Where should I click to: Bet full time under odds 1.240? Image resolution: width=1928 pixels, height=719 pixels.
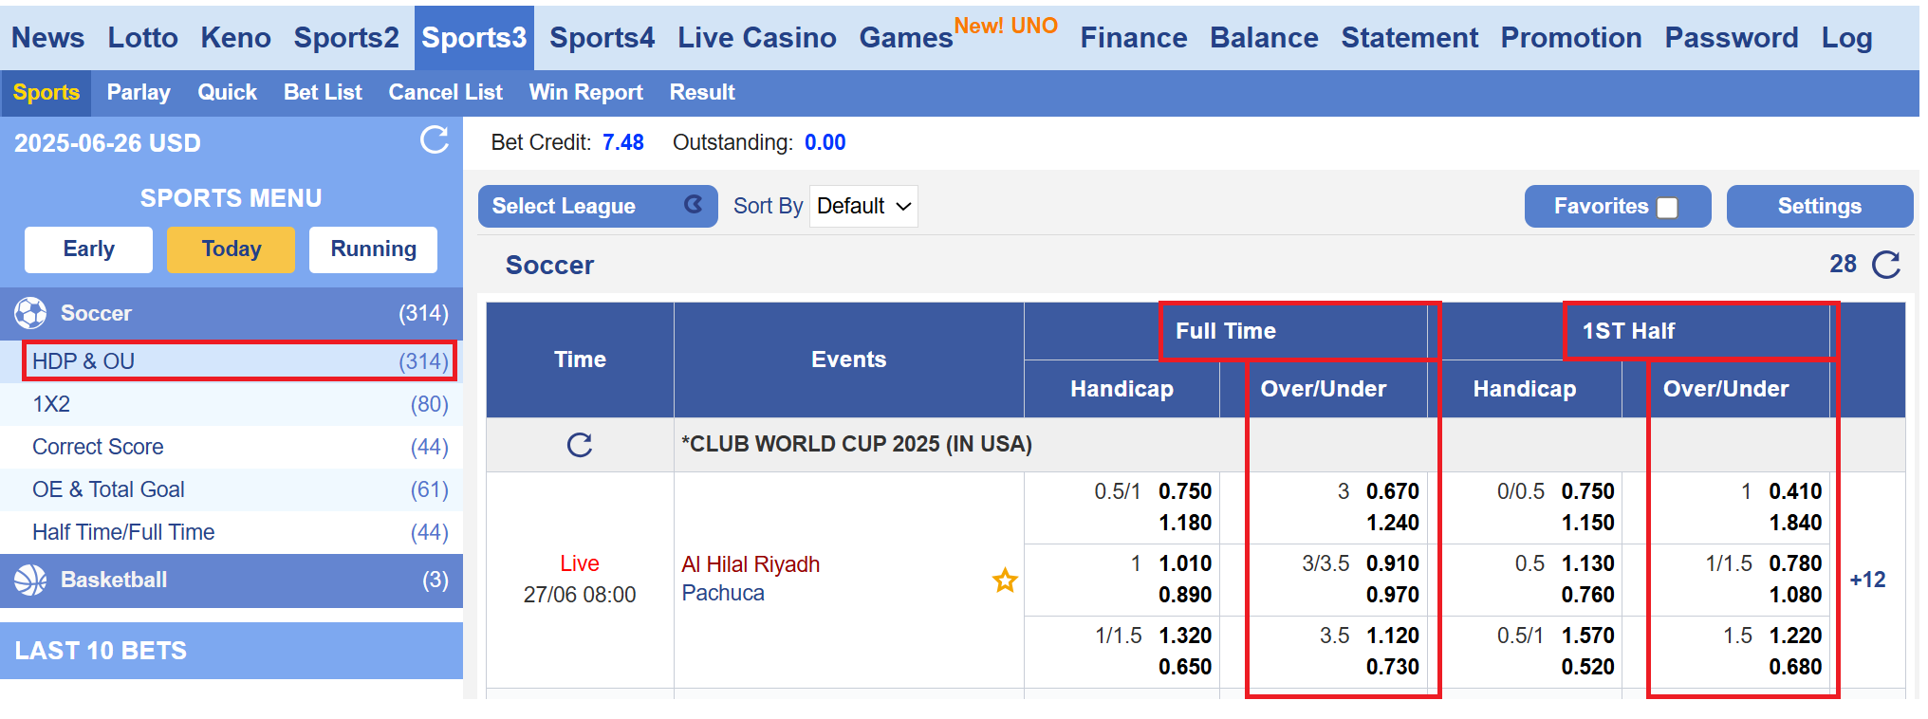1393,523
